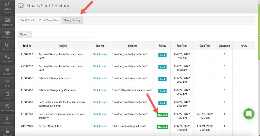260x136 pixels.
Task: View content of email #1805459
Action: click(x=100, y=90)
